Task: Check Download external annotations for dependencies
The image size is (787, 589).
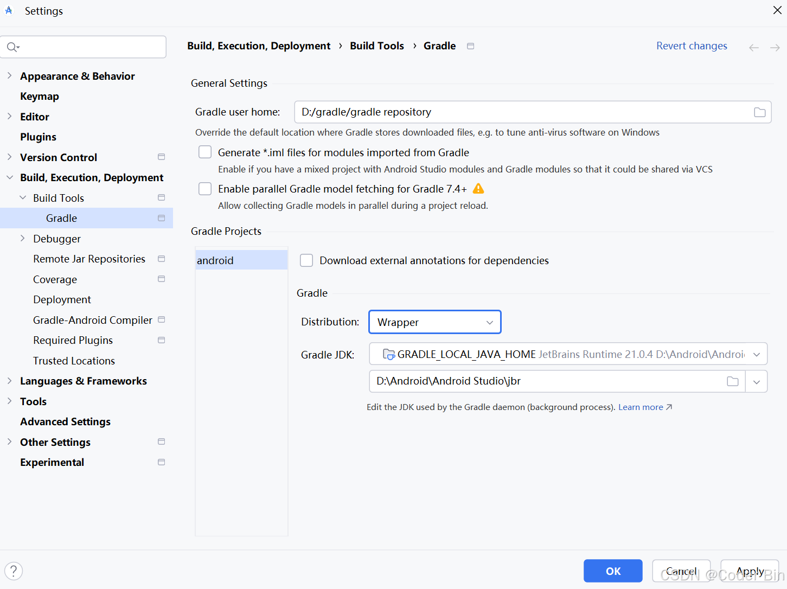Action: (306, 260)
